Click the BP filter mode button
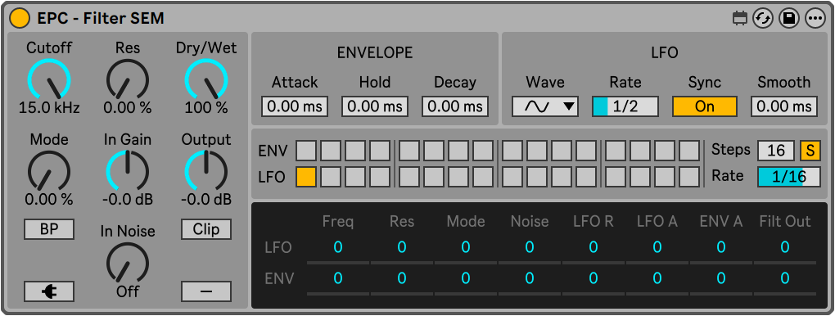 click(49, 229)
